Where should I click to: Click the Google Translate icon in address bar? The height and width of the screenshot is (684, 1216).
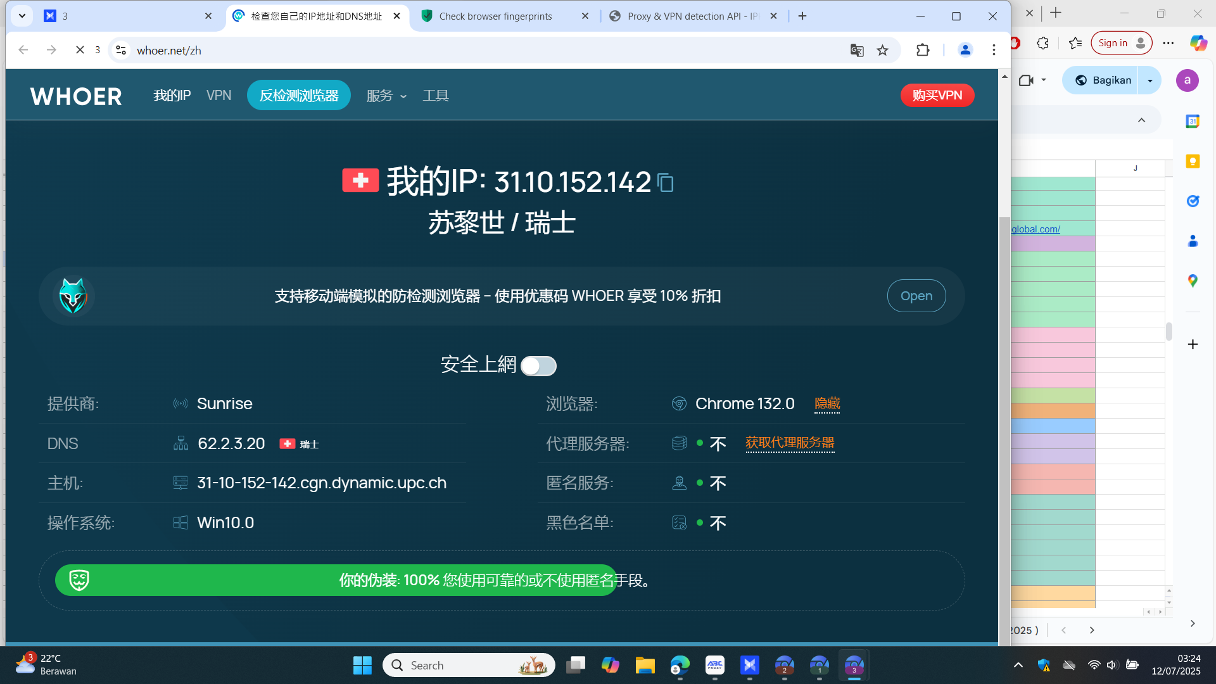pyautogui.click(x=857, y=50)
